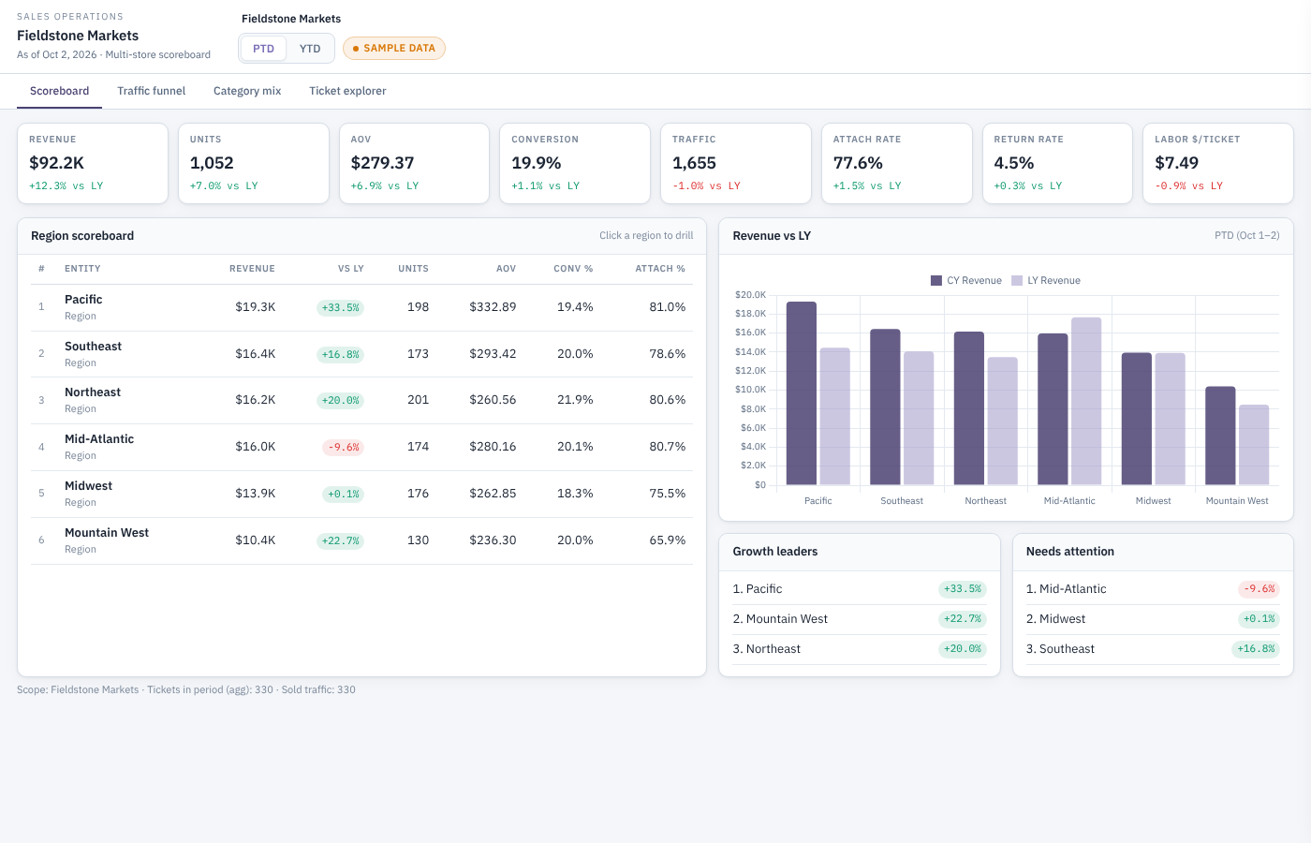
Task: Click Pacific's dark CY revenue bar
Action: tap(802, 393)
